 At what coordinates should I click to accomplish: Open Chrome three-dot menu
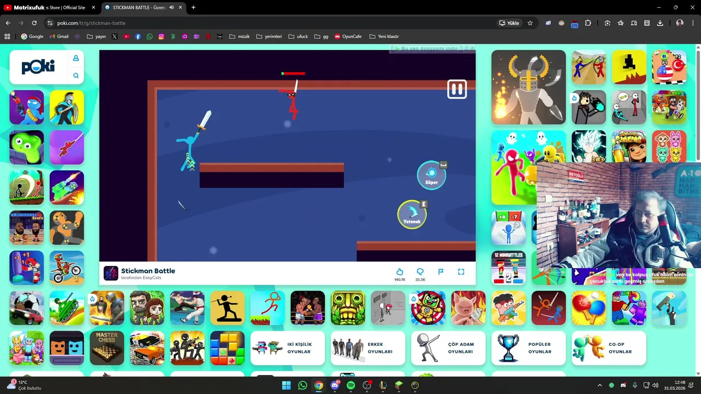pos(693,23)
